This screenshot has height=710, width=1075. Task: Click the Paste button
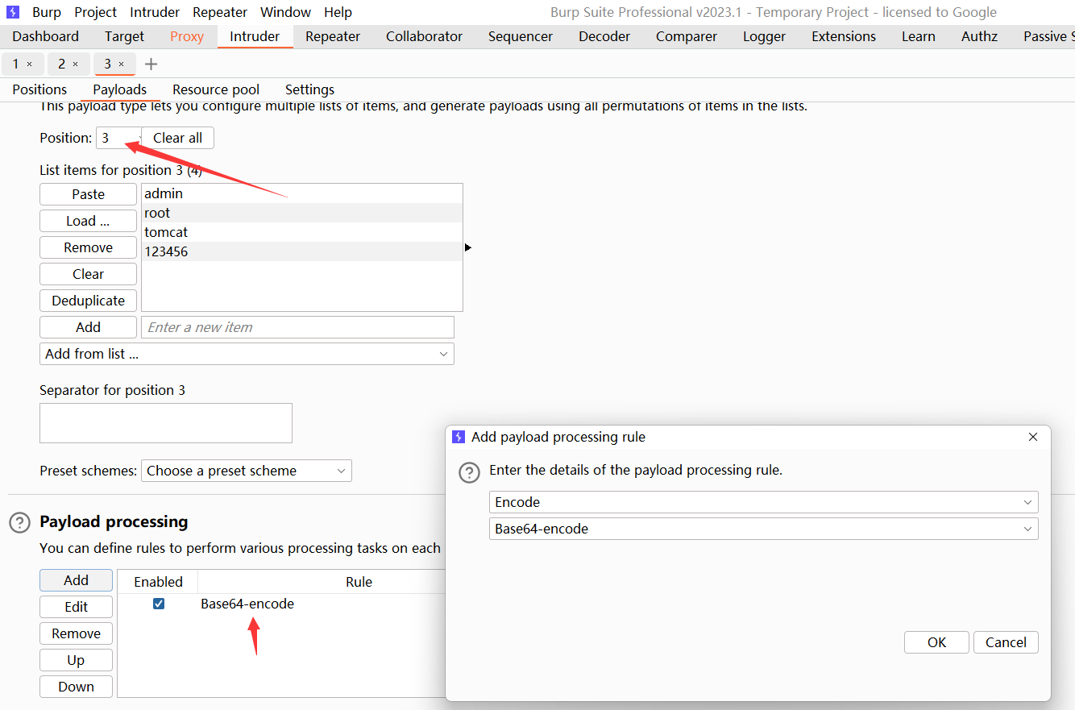88,194
